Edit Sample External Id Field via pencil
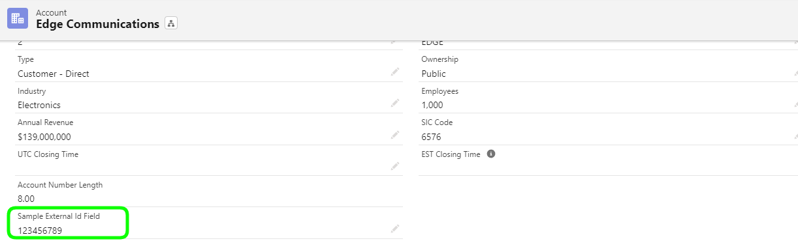798x241 pixels. tap(395, 229)
